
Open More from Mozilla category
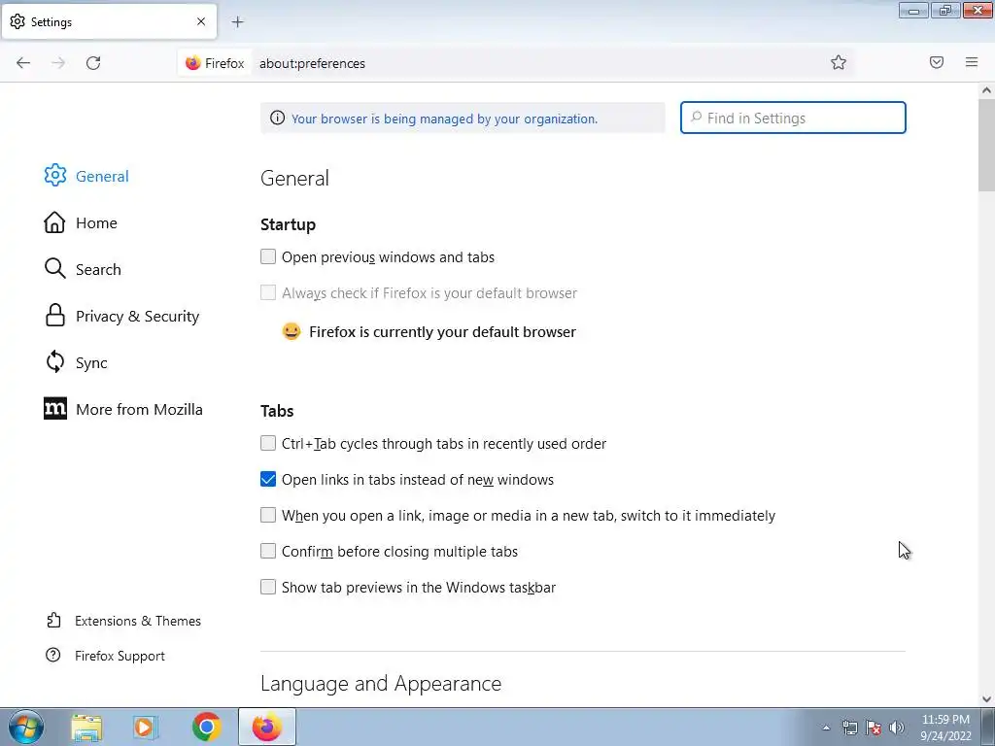tap(139, 409)
